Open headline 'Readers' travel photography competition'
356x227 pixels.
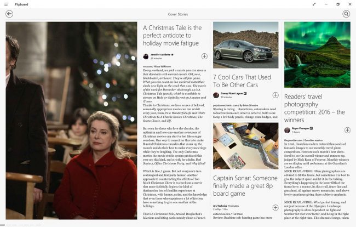click(314, 108)
